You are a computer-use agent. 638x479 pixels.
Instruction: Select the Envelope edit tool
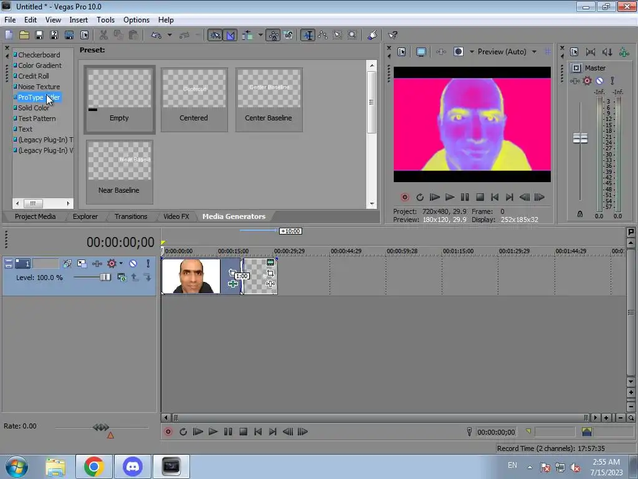pyautogui.click(x=323, y=35)
